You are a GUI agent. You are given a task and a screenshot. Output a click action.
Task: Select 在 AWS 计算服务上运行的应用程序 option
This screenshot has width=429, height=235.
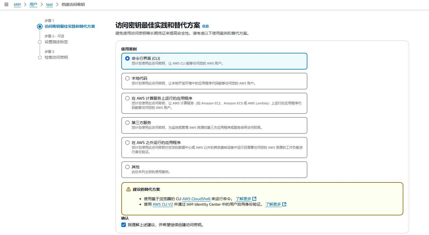click(127, 98)
